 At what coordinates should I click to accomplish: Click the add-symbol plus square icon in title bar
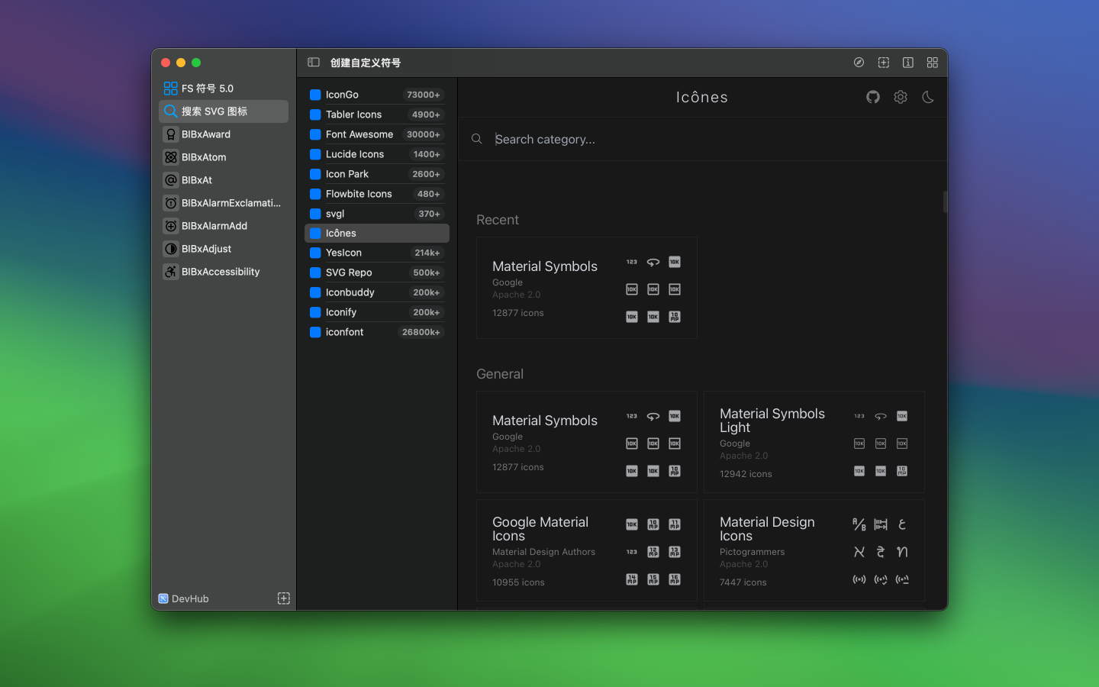[x=883, y=63]
